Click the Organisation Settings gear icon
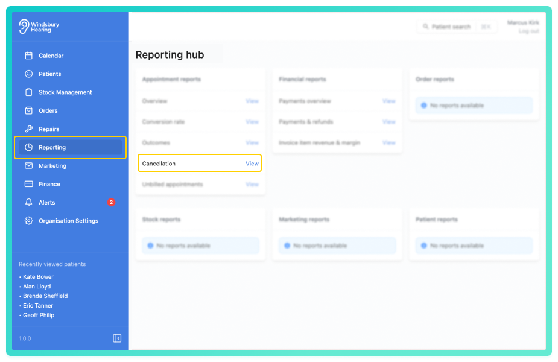 pyautogui.click(x=29, y=221)
